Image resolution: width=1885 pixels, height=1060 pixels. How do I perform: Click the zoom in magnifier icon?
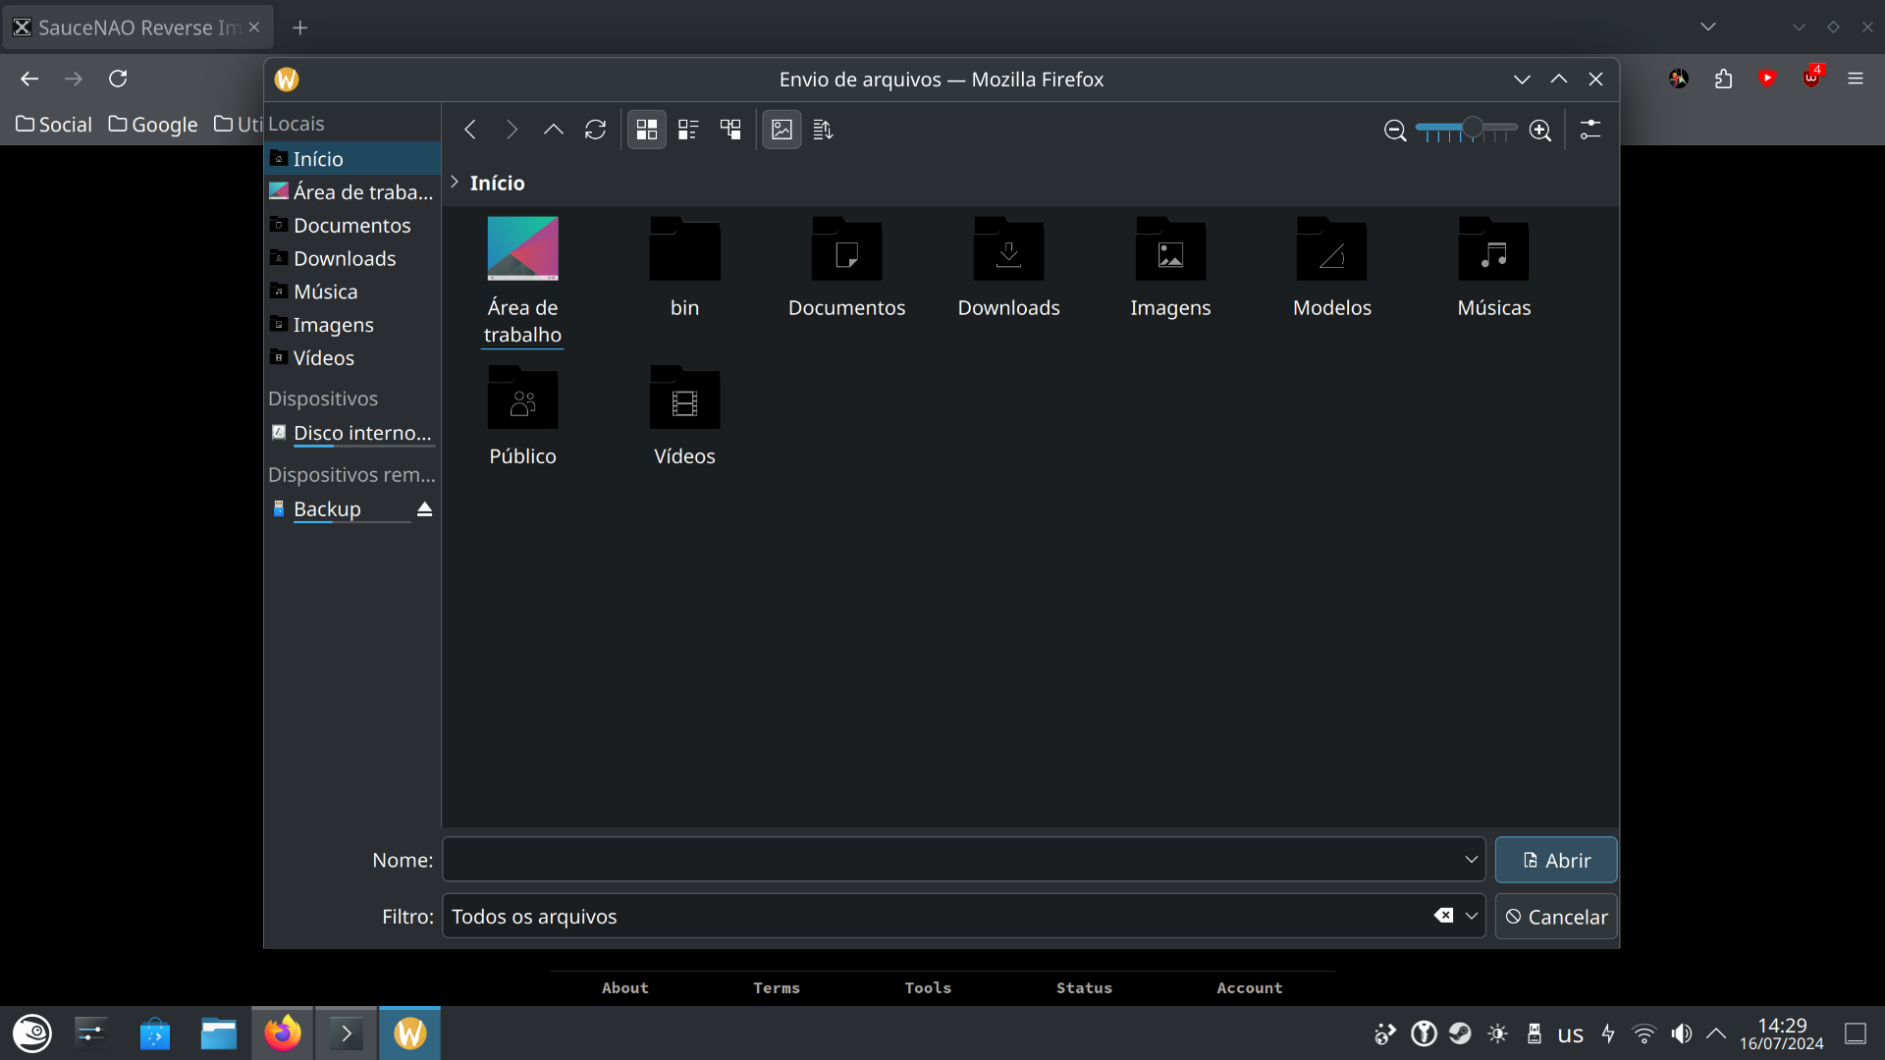coord(1540,131)
